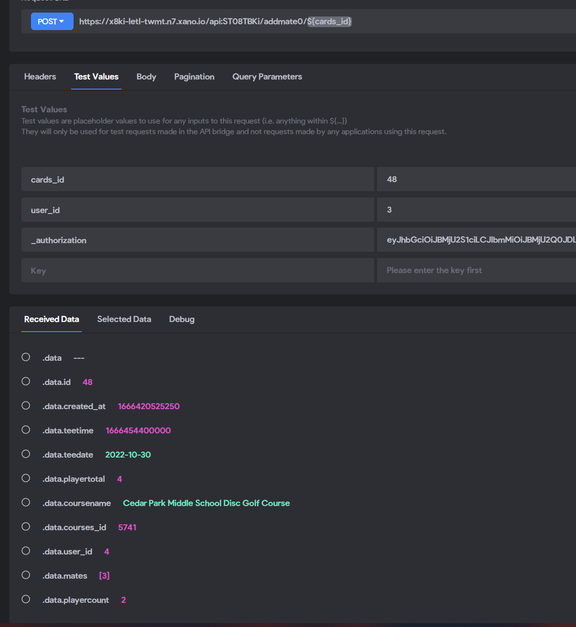The image size is (576, 627).
Task: Open the Debug tab
Action: point(182,319)
